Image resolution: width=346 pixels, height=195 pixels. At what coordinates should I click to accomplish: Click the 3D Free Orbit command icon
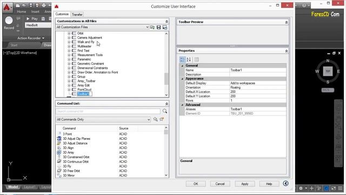point(59,171)
